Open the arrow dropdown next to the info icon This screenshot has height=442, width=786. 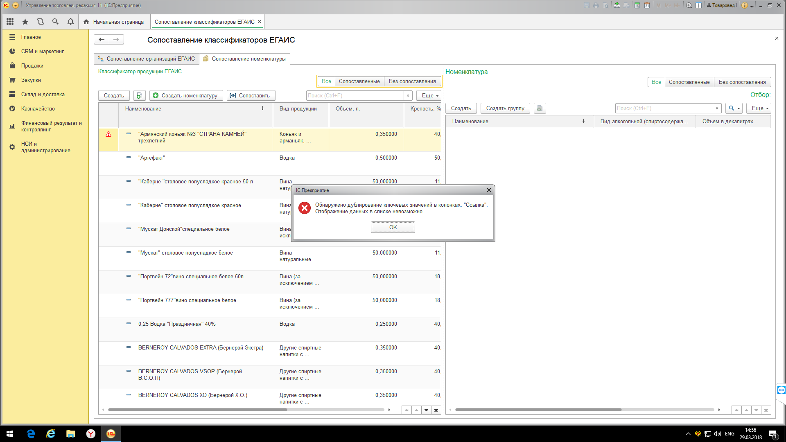[x=752, y=6]
